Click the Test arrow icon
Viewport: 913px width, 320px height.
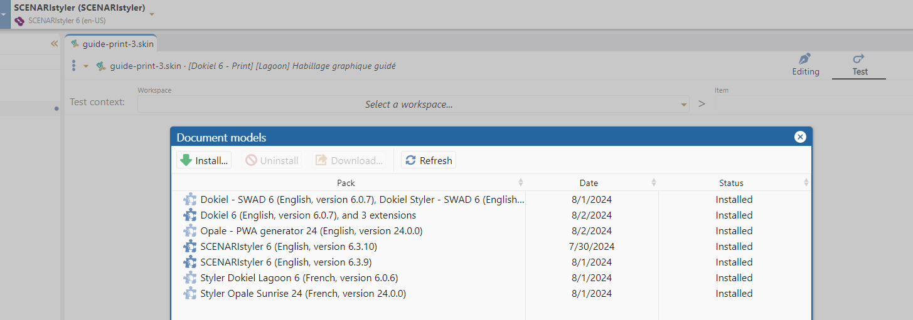pos(859,59)
